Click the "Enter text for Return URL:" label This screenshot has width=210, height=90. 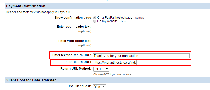point(72,55)
